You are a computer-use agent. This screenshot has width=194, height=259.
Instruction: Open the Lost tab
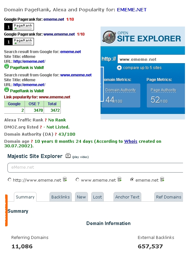pos(98,197)
